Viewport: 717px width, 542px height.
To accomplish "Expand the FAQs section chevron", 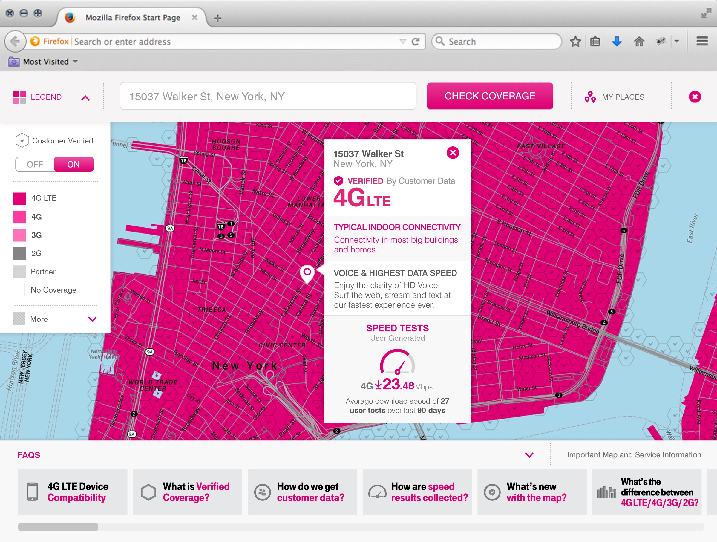I will tap(529, 455).
